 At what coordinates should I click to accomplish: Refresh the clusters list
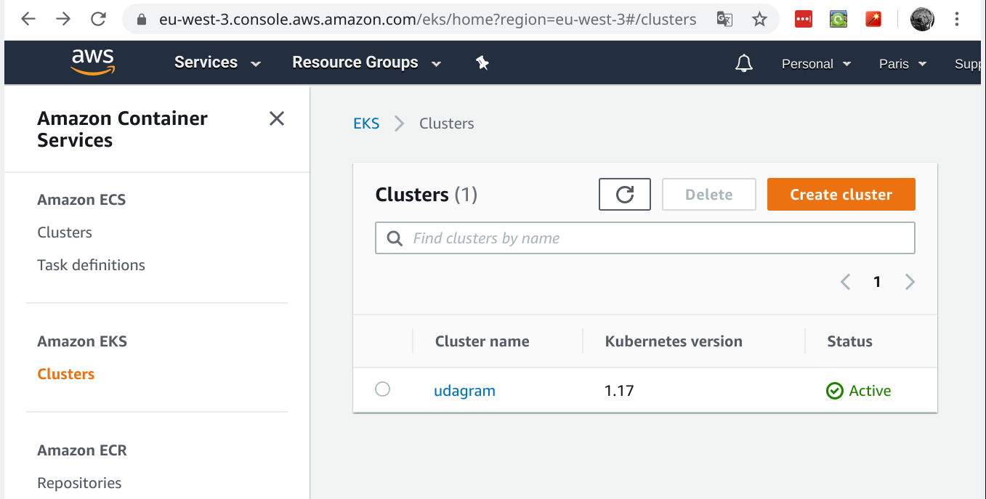625,195
